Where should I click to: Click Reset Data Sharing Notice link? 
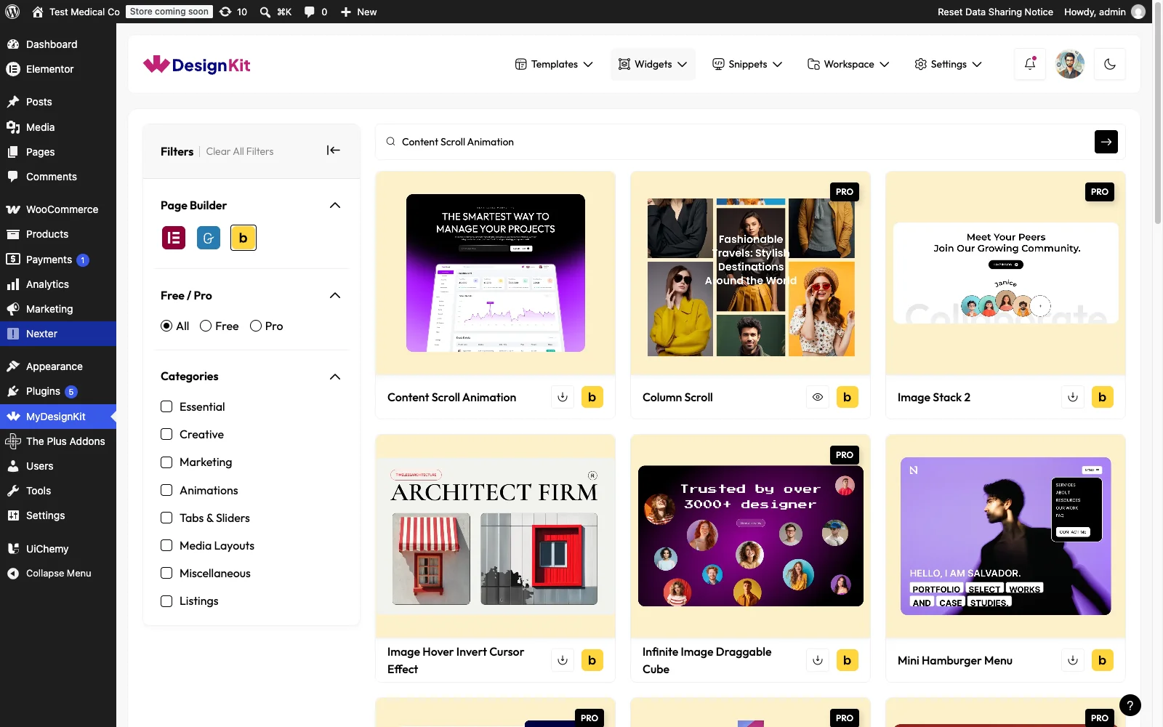pos(995,12)
